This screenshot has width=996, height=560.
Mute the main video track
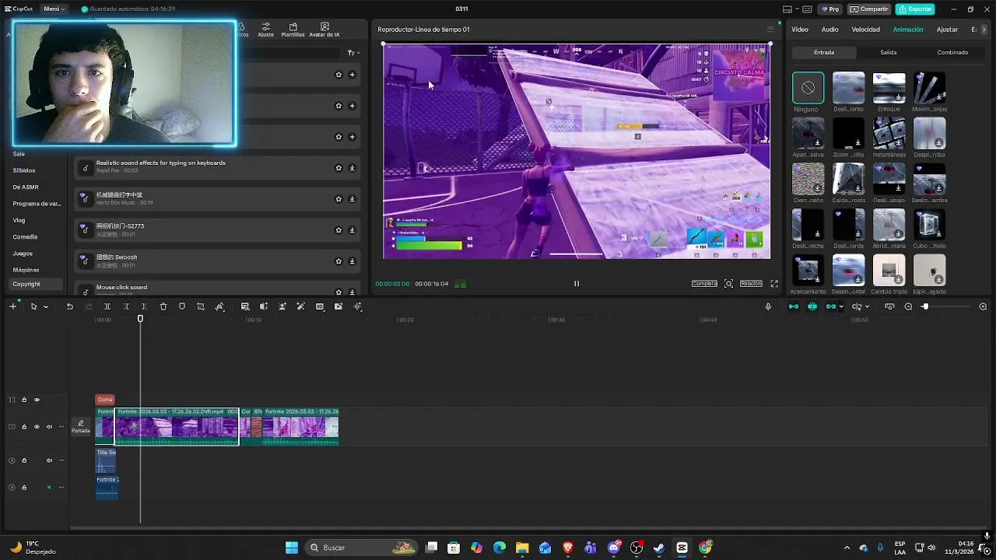pyautogui.click(x=49, y=426)
